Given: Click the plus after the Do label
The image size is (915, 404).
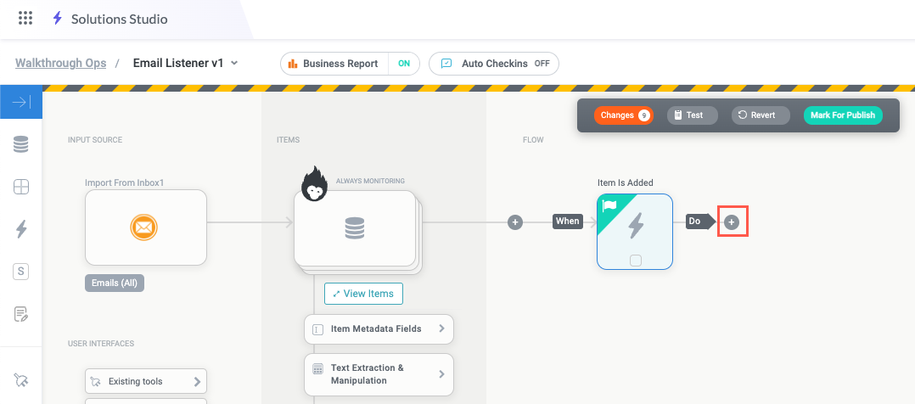Looking at the screenshot, I should [x=732, y=222].
